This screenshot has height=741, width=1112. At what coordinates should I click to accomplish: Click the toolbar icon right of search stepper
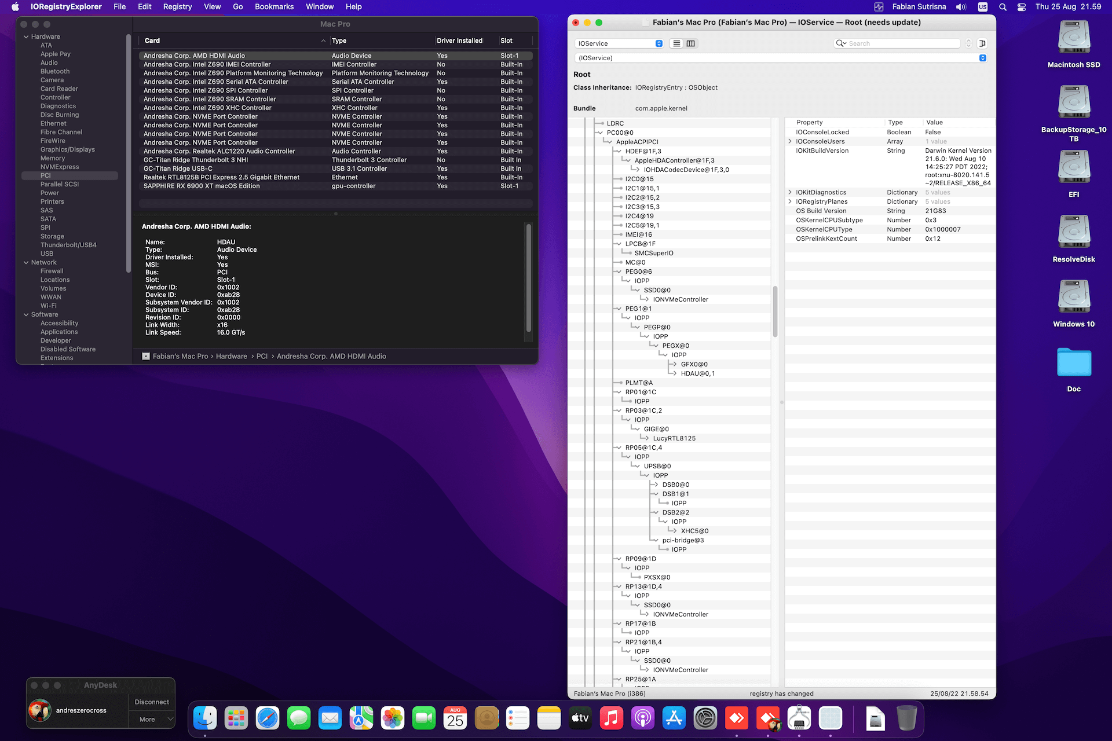pyautogui.click(x=982, y=43)
